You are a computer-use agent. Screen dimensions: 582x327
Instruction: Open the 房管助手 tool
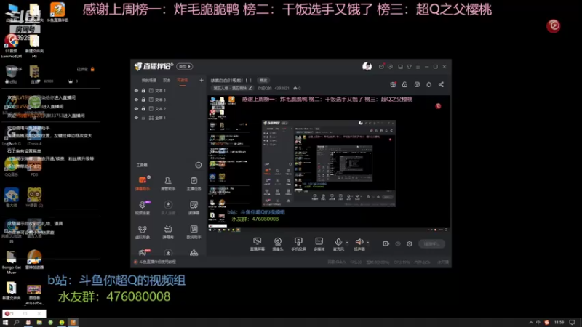(168, 183)
